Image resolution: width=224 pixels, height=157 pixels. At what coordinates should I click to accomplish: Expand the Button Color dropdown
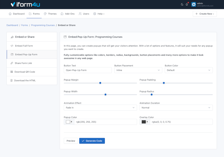tap(188, 70)
